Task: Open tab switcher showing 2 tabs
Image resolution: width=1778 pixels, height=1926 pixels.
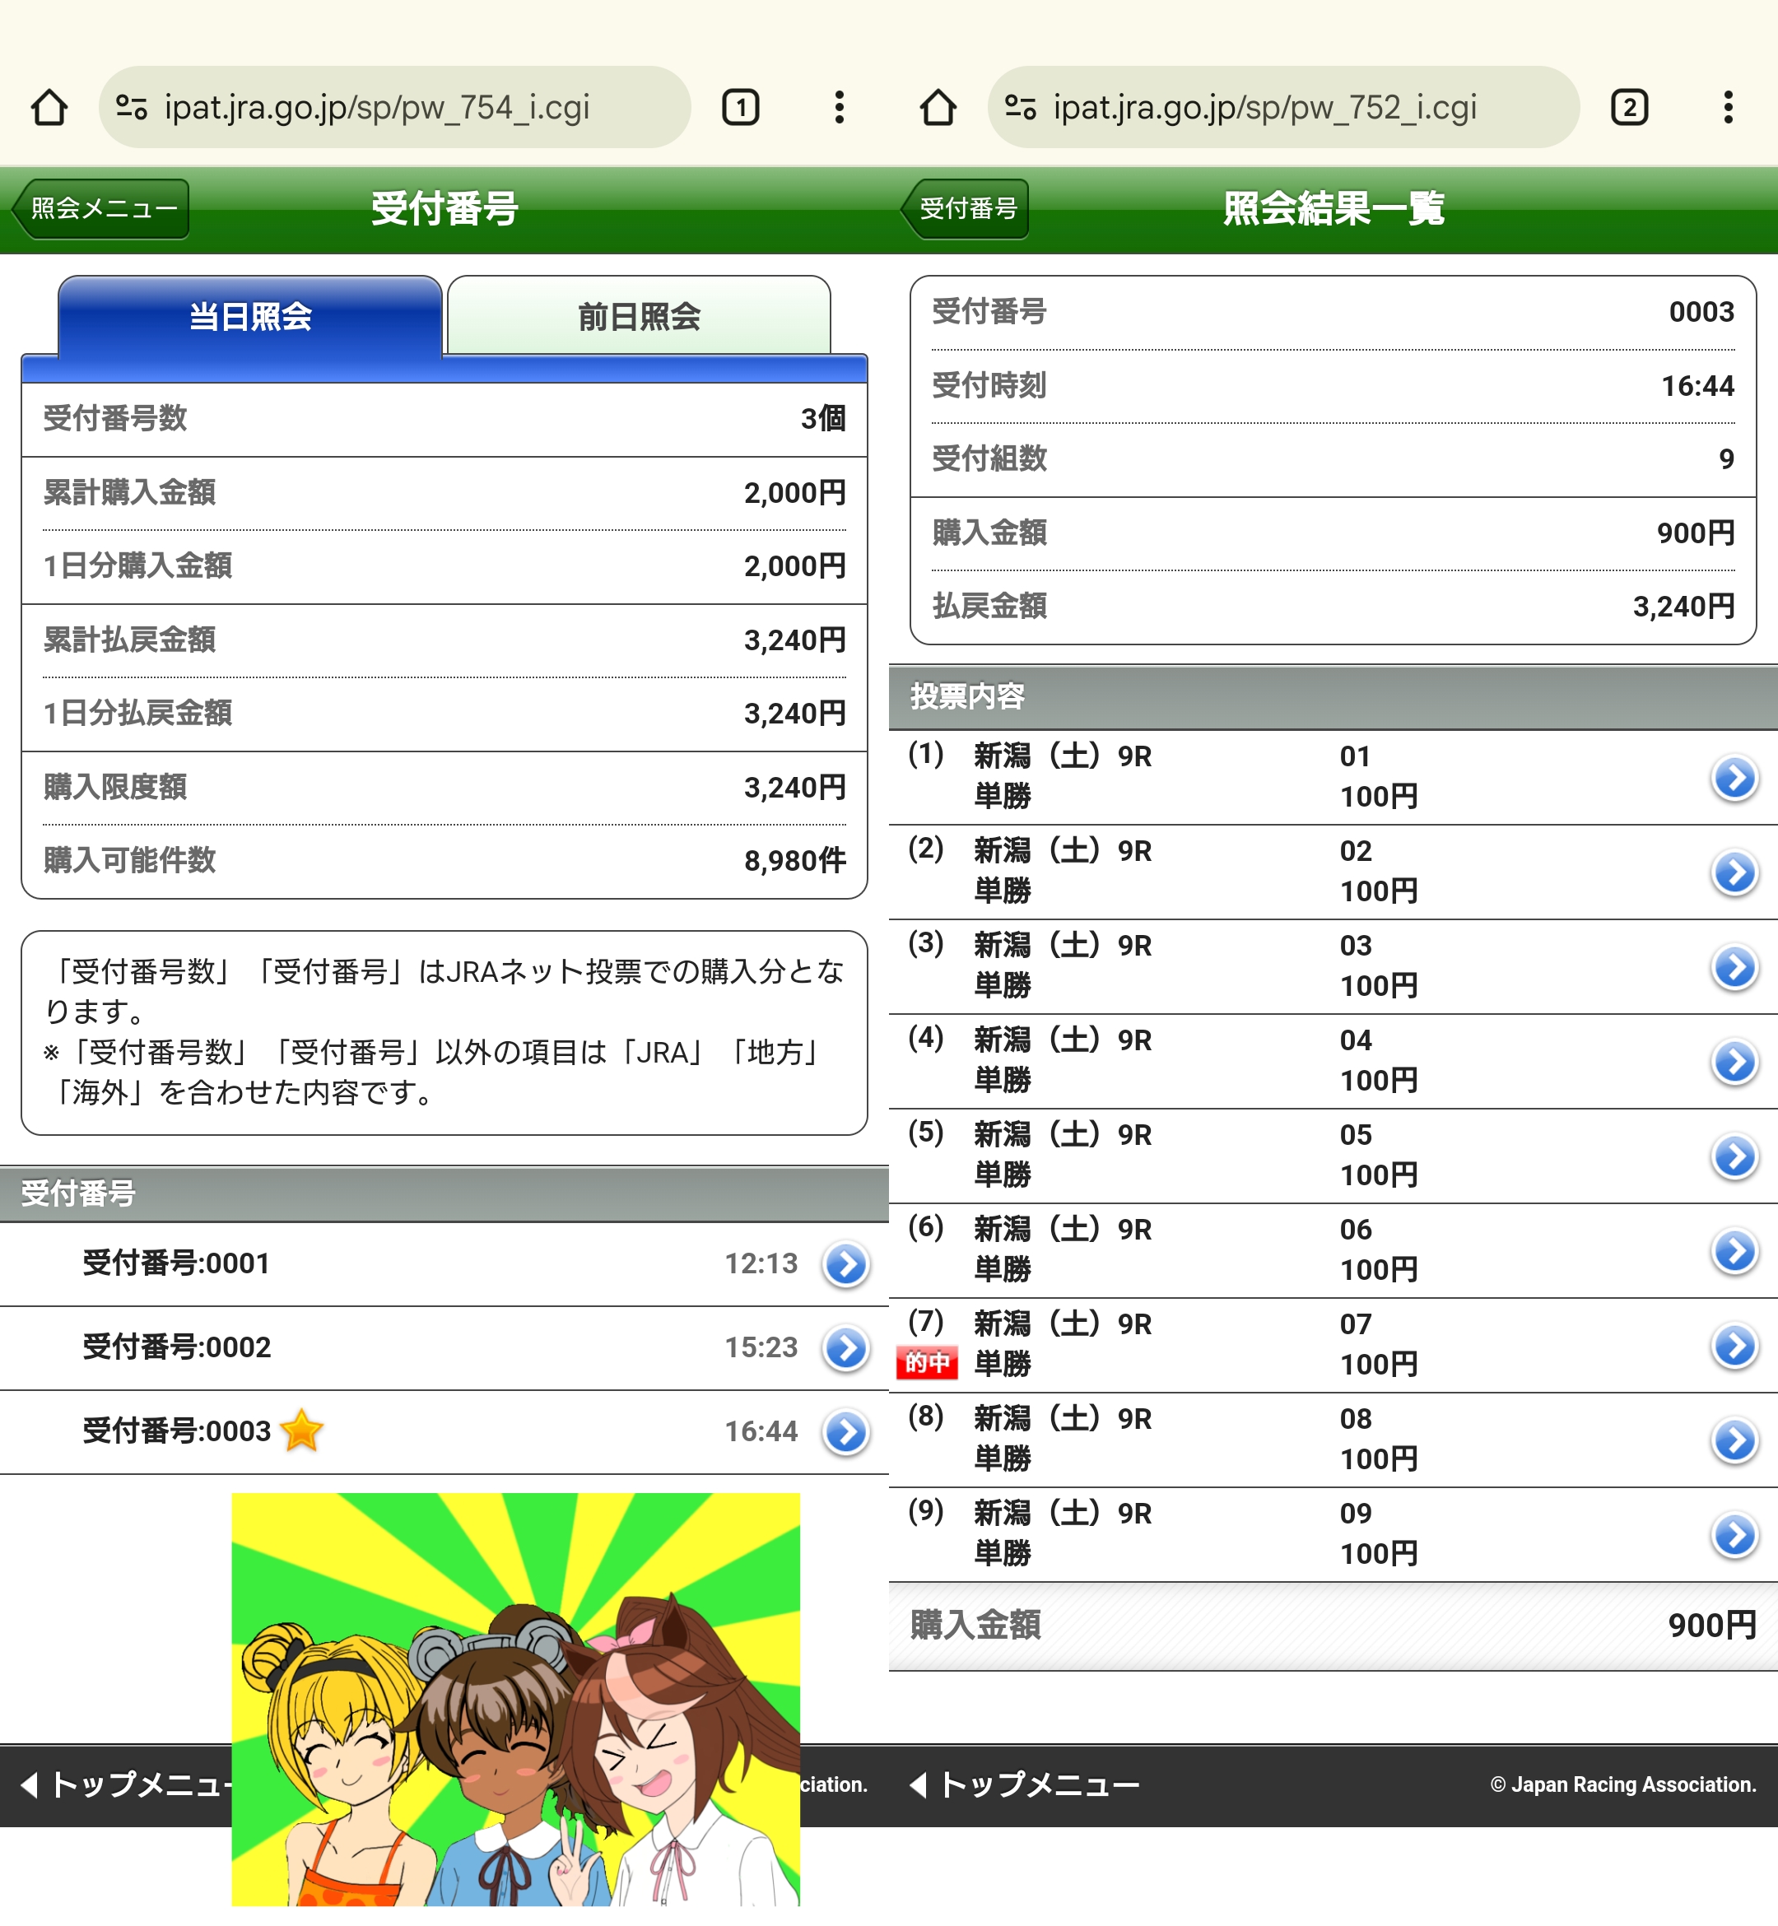Action: pos(1629,107)
